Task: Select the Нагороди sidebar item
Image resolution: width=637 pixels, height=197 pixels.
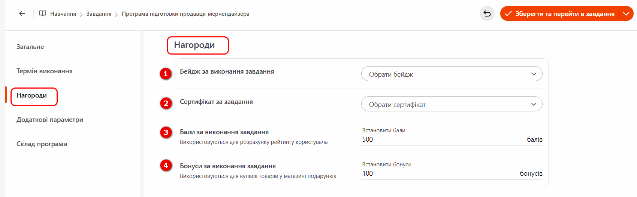Action: (32, 96)
